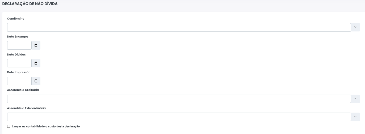Open the Data Encargos calendar picker
The image size is (365, 134).
tap(36, 45)
